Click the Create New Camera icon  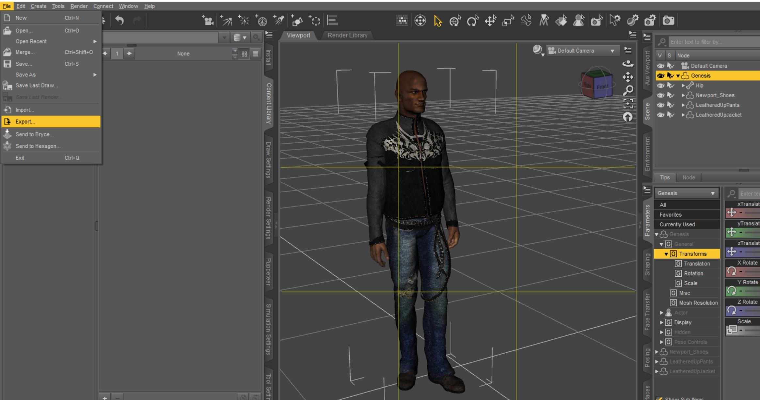coord(208,21)
